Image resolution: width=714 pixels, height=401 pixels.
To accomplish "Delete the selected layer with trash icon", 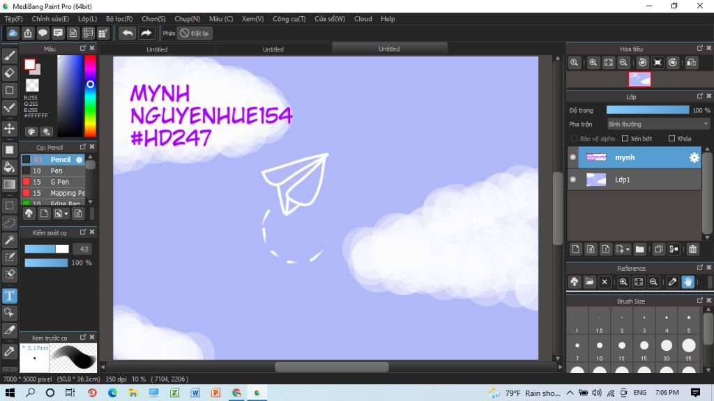I will tap(692, 249).
